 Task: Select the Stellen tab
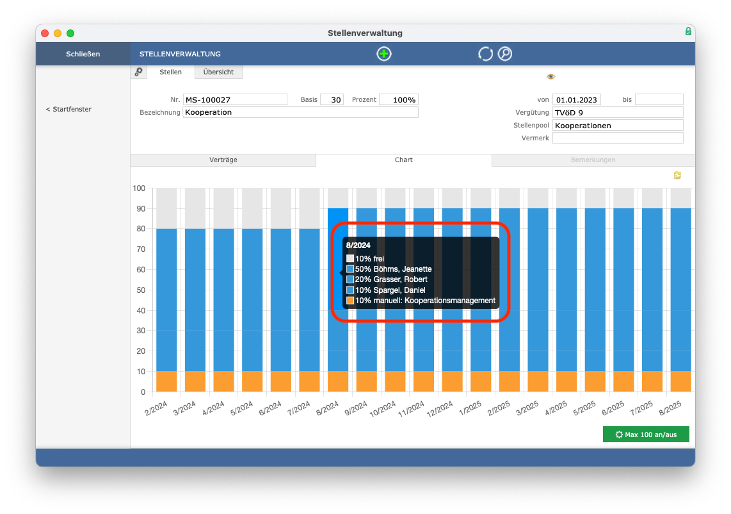(x=171, y=72)
